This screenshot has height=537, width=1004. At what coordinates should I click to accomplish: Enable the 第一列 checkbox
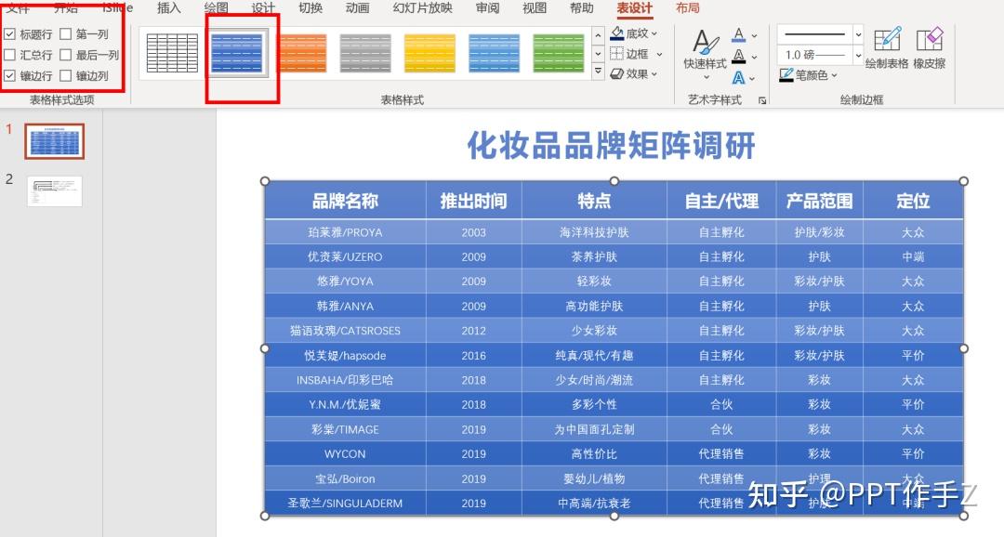tap(65, 34)
